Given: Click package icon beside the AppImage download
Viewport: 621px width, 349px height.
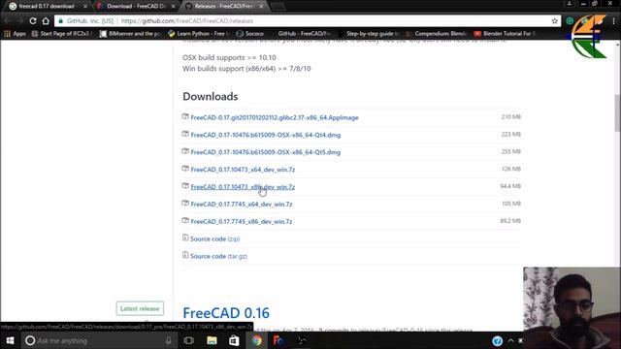Looking at the screenshot, I should pos(185,116).
